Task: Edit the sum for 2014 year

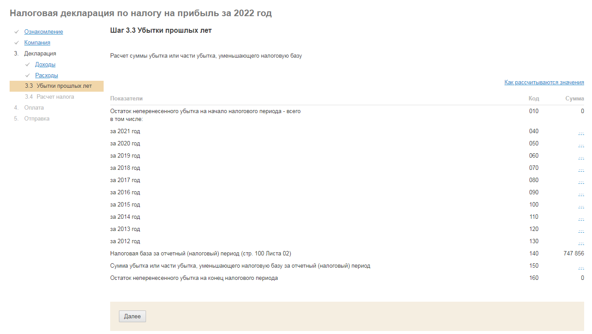Action: tap(581, 218)
